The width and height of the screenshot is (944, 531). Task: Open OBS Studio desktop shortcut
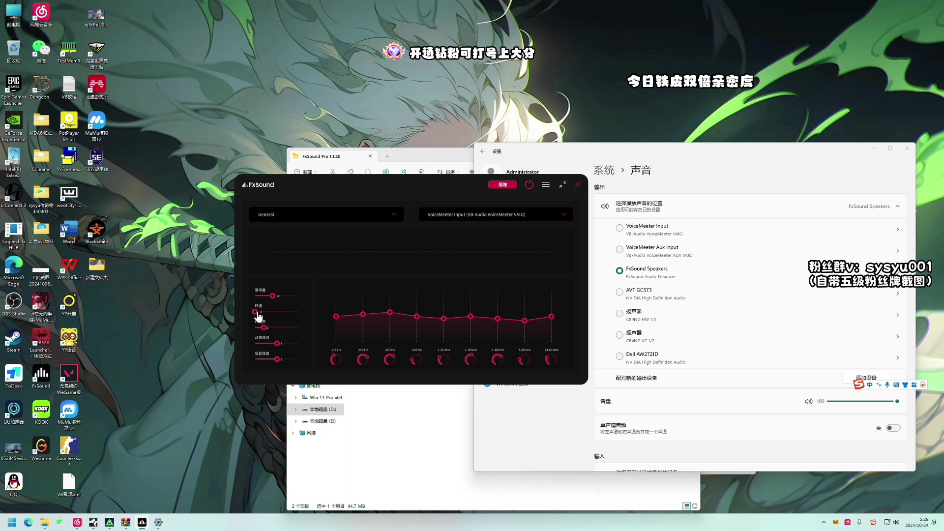click(x=14, y=304)
